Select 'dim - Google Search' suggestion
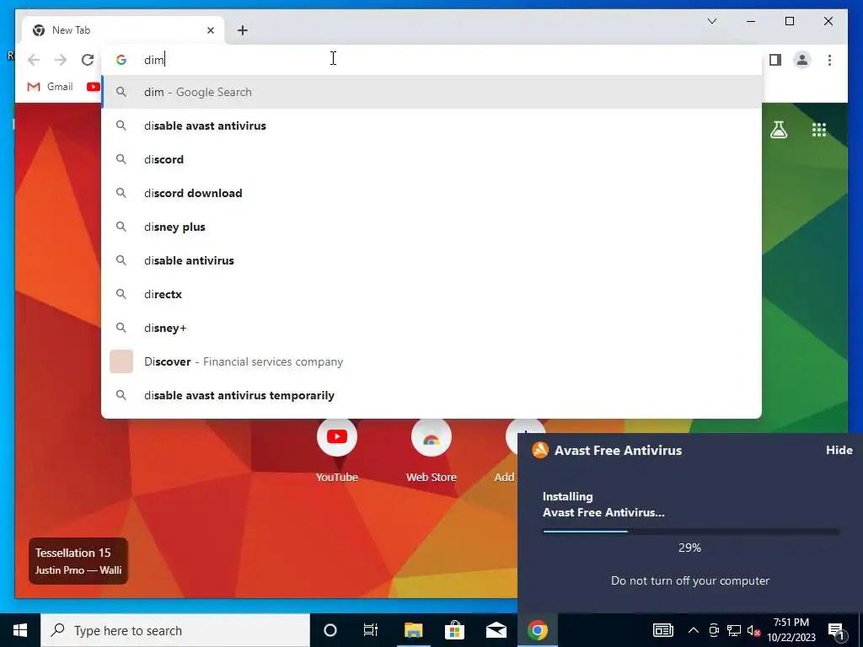This screenshot has width=863, height=647. coord(431,92)
